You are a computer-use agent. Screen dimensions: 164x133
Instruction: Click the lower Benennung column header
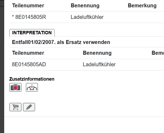pos(97,53)
